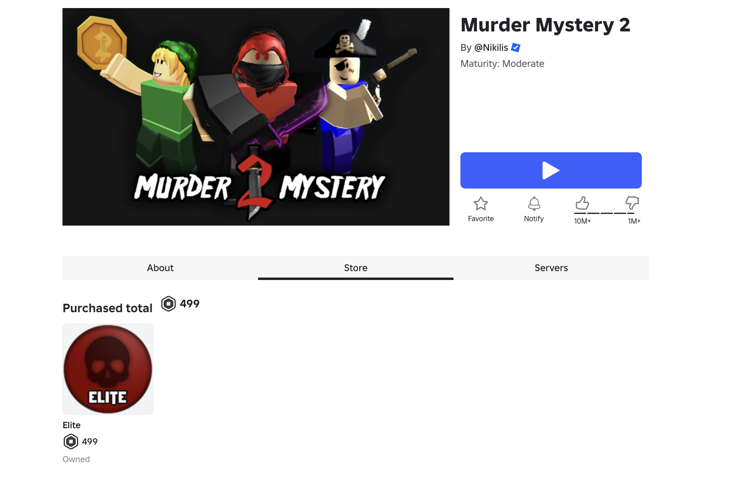This screenshot has height=481, width=745.
Task: Click the verified badge next to Nikilis
Action: [516, 48]
